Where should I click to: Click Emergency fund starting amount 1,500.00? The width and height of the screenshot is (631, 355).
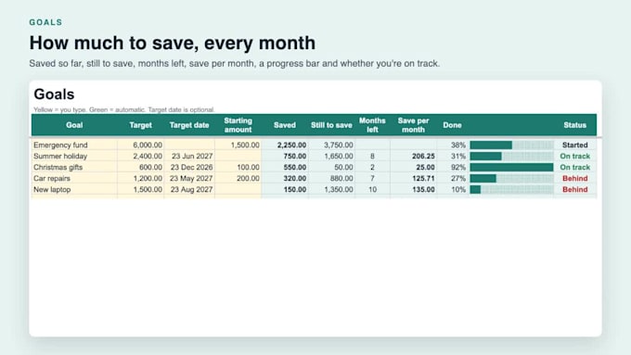[238, 145]
